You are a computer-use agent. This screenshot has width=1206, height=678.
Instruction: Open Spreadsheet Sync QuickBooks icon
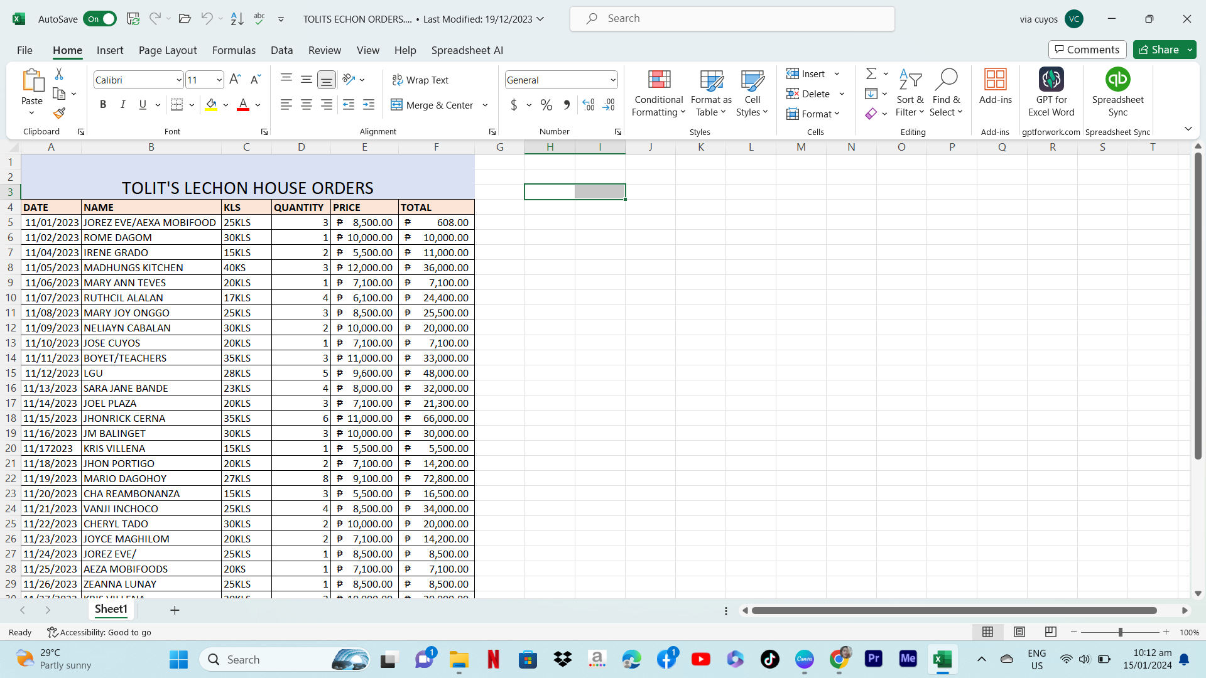point(1118,92)
